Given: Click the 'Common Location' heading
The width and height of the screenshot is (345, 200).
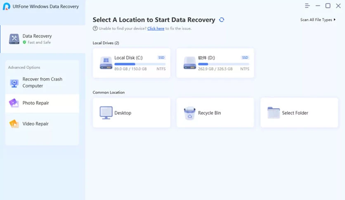Looking at the screenshot, I should pos(109,93).
